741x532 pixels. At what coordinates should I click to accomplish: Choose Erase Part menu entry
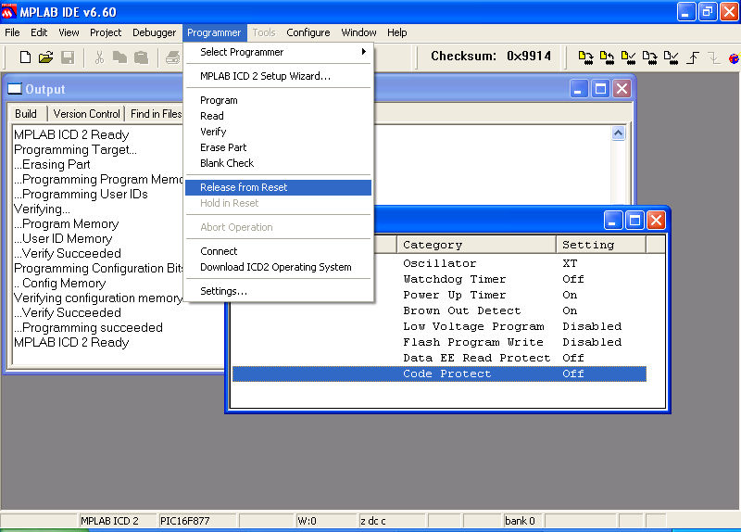[x=279, y=147]
